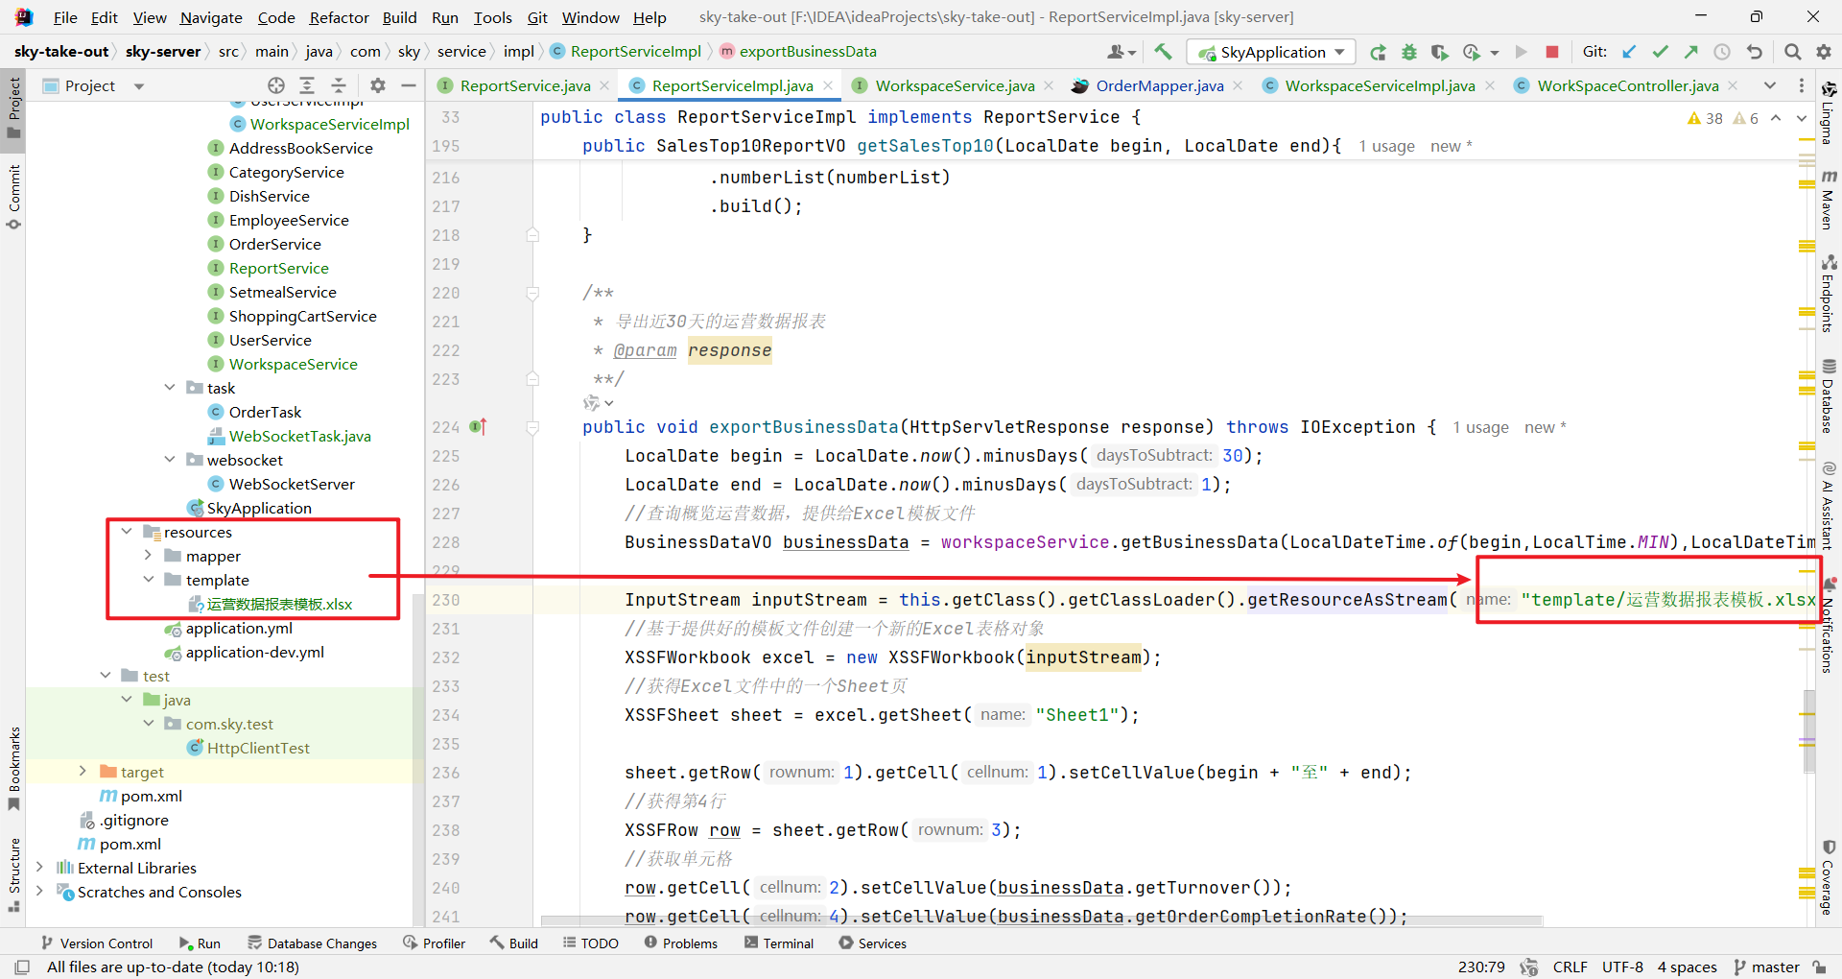The width and height of the screenshot is (1842, 979).
Task: Open the Problems tool window
Action: 681,943
